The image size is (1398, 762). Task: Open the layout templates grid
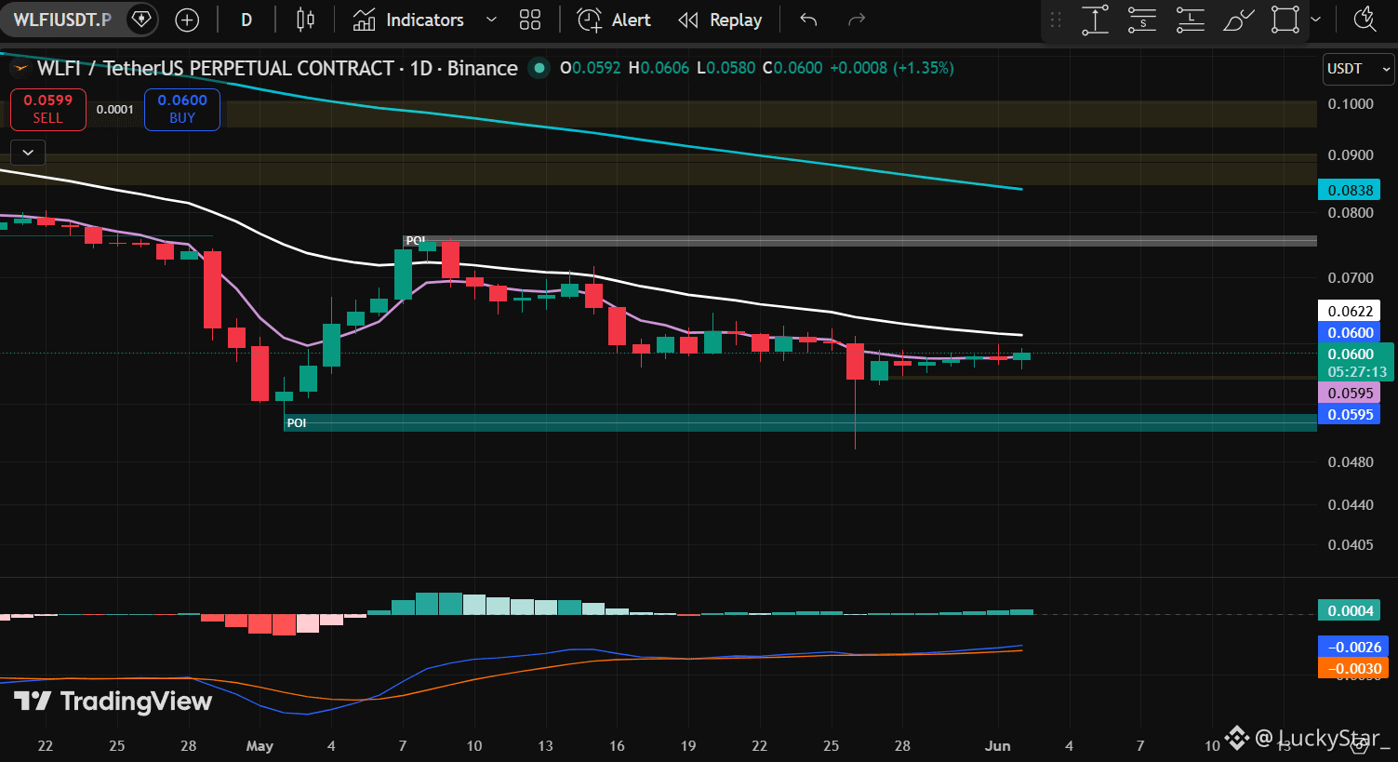[x=530, y=20]
